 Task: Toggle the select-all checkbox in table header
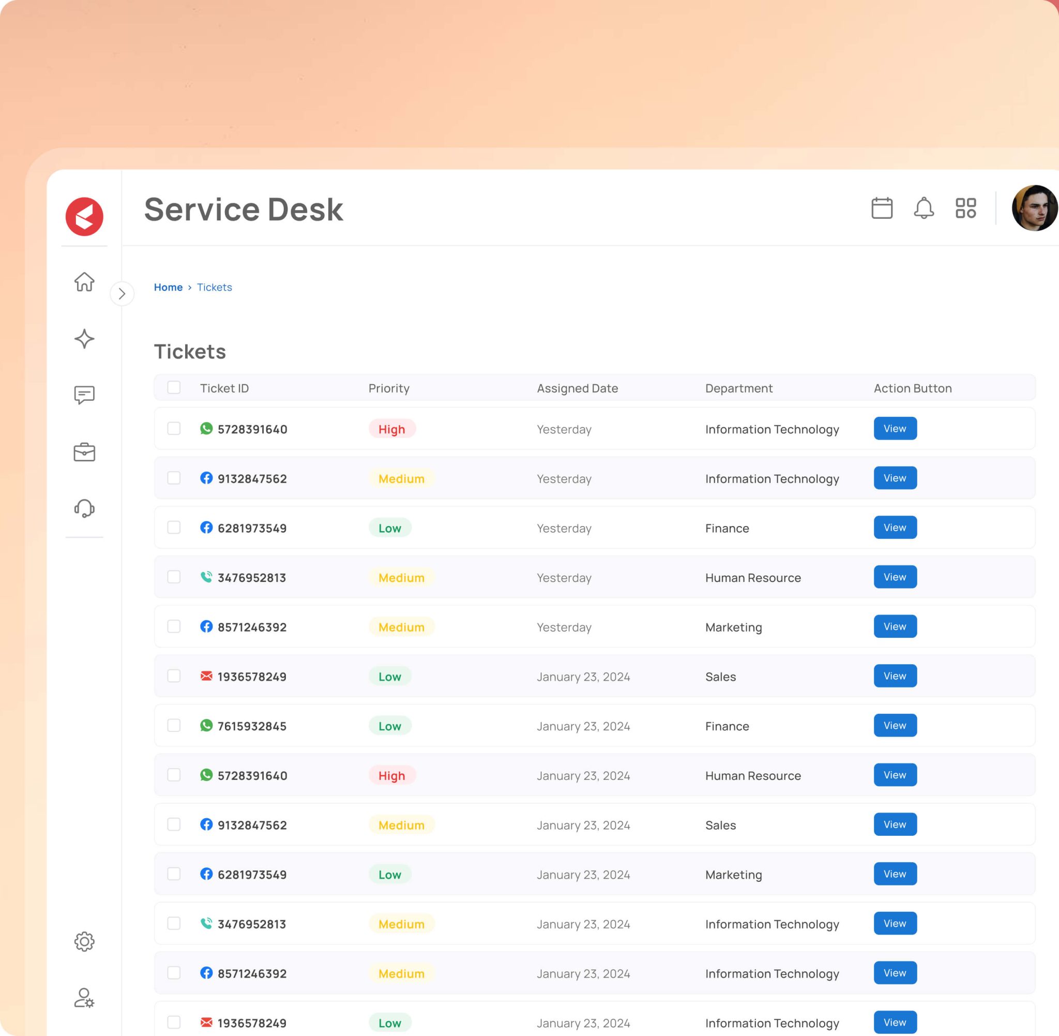pos(174,387)
